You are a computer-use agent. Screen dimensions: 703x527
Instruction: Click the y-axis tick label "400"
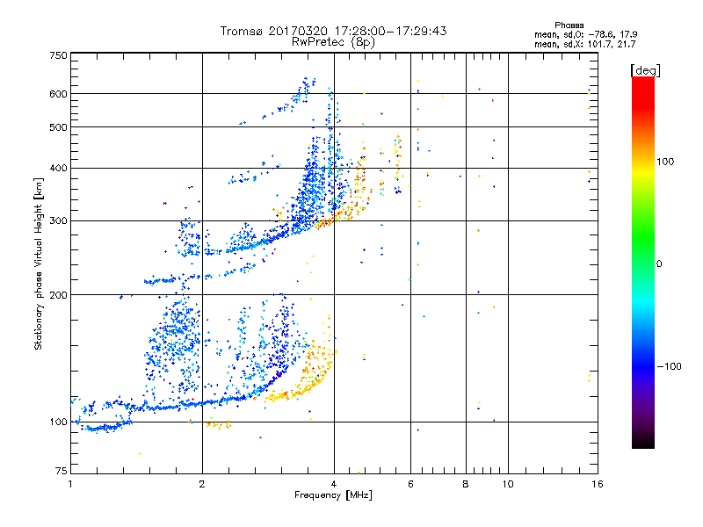pyautogui.click(x=58, y=169)
